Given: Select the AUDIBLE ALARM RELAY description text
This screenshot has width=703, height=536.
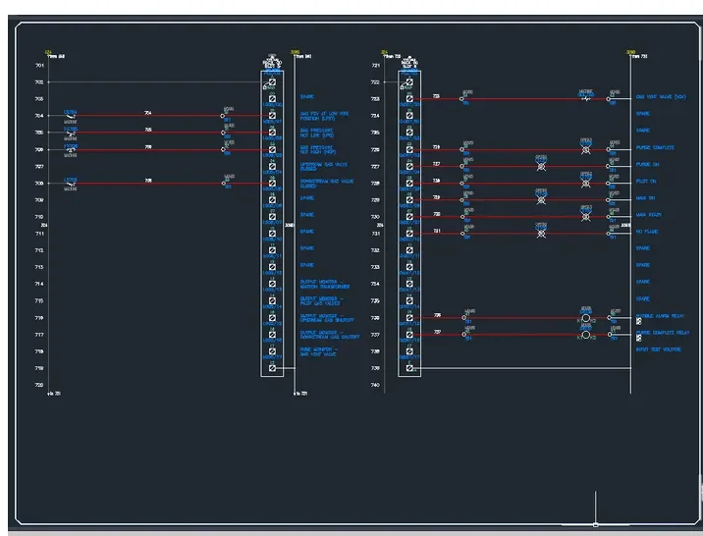Looking at the screenshot, I should 660,316.
